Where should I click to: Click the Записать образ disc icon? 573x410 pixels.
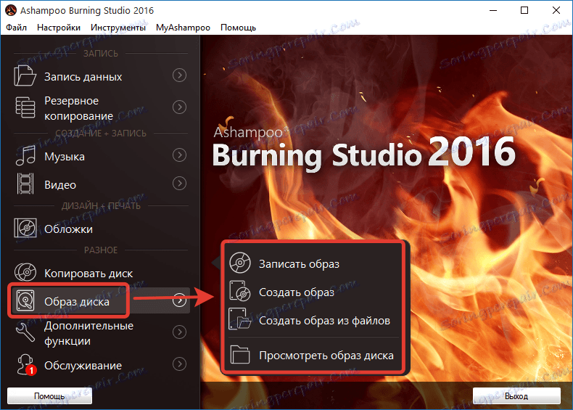(240, 263)
